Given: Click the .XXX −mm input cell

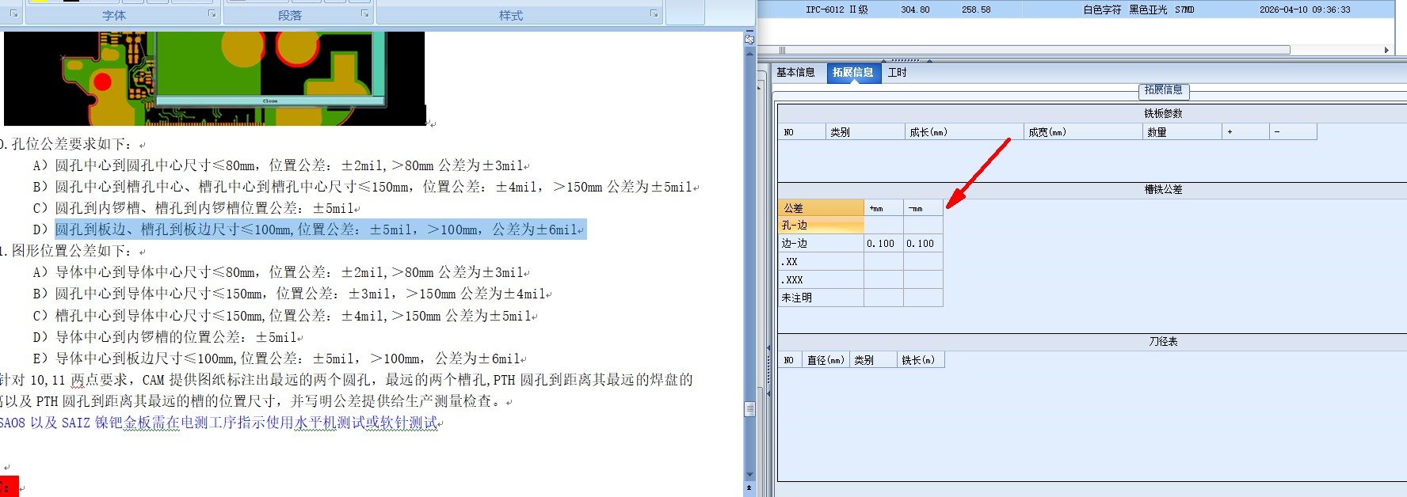Looking at the screenshot, I should [923, 280].
